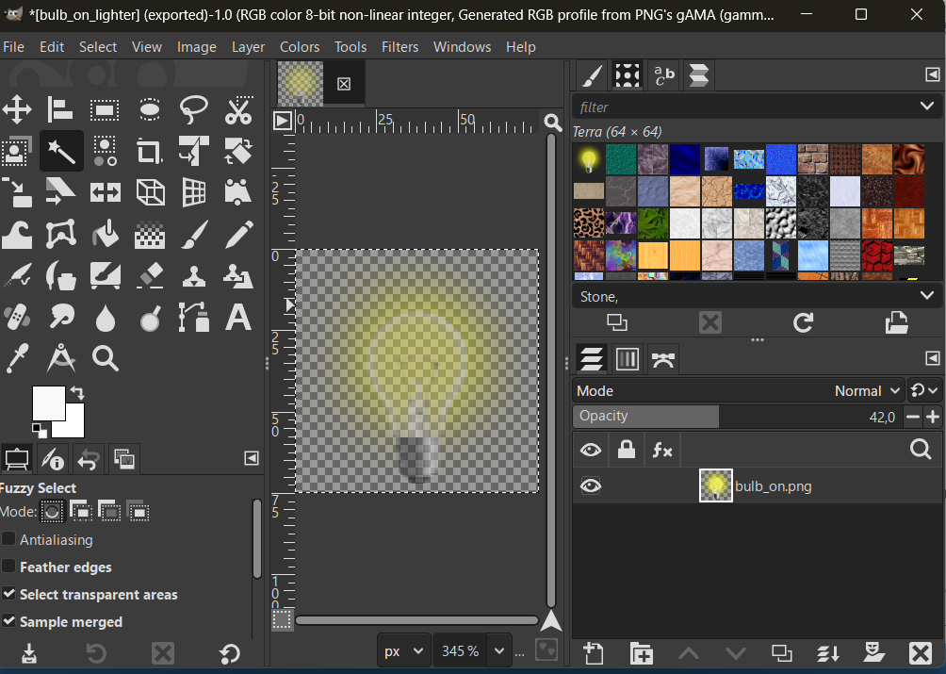Select the Move tool
Viewport: 946px width, 674px height.
coord(17,109)
